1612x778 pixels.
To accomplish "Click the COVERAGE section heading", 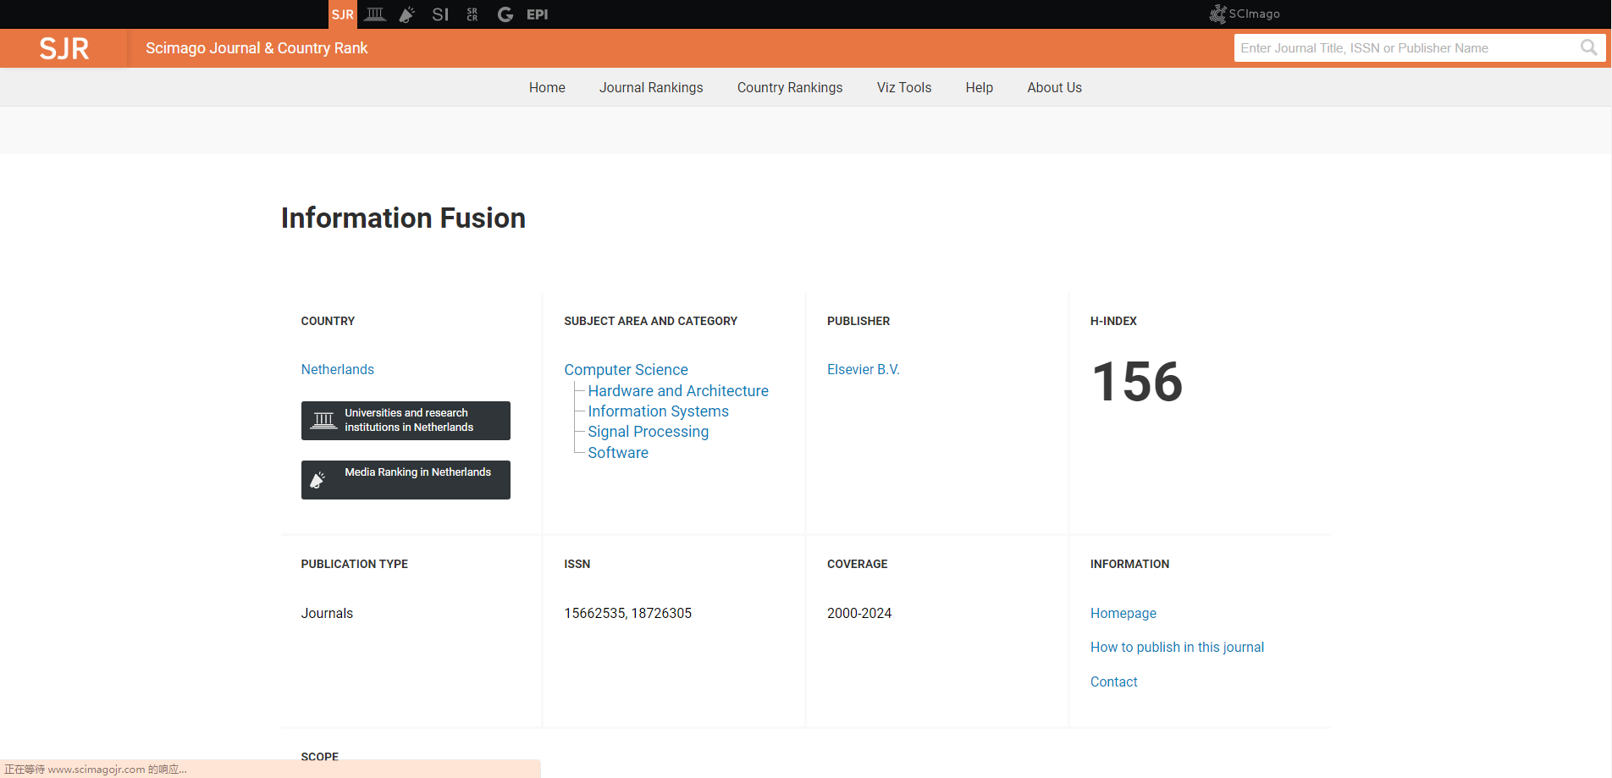I will 857,564.
